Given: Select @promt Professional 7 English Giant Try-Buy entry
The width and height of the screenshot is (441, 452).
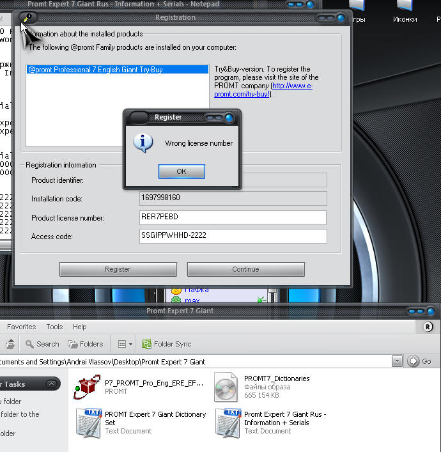Looking at the screenshot, I should [x=118, y=70].
